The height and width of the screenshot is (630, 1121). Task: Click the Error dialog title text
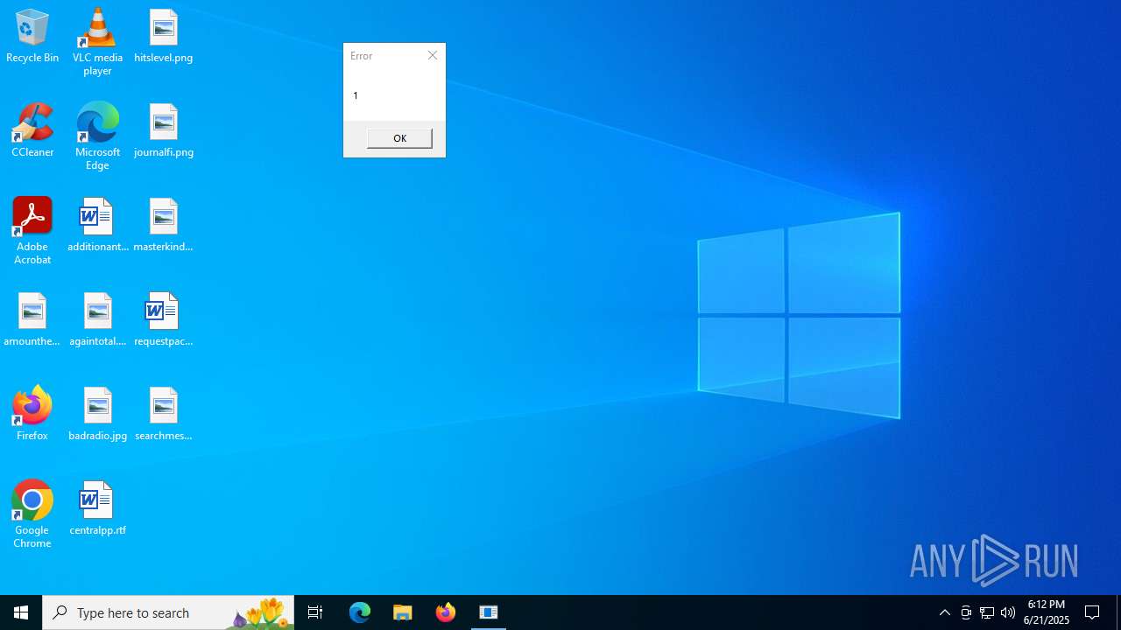click(x=362, y=56)
